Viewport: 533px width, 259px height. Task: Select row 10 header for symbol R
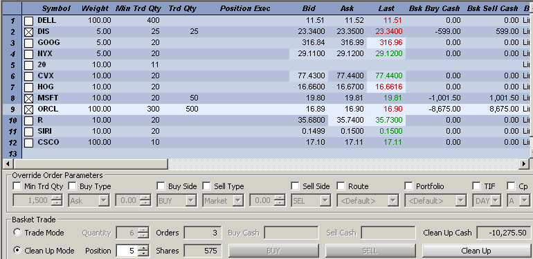(x=12, y=120)
